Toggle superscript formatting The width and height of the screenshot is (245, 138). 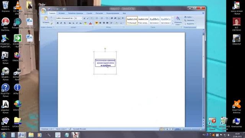pyautogui.click(x=77, y=23)
